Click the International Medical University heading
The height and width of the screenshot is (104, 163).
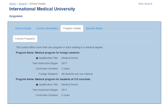click(42, 9)
